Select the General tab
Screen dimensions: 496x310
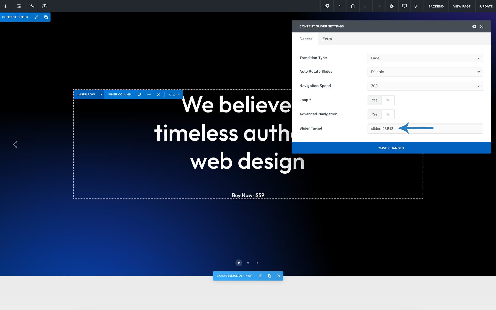click(306, 39)
